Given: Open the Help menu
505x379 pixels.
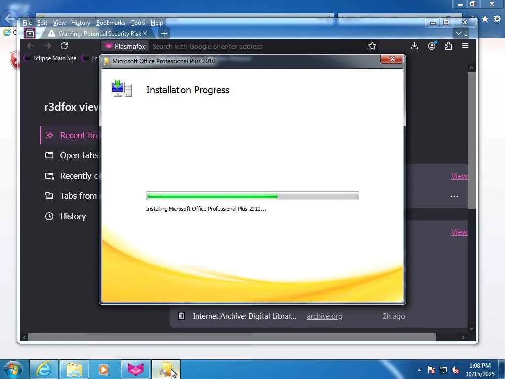Looking at the screenshot, I should 157,23.
